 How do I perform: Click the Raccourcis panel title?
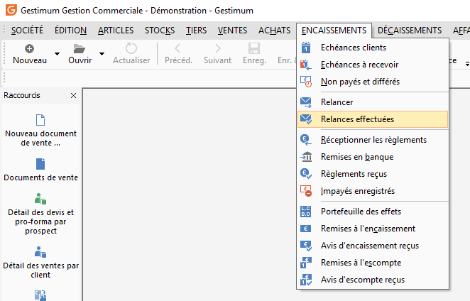coord(22,95)
